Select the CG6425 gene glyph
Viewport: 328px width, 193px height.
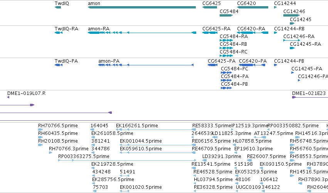[x=210, y=7]
